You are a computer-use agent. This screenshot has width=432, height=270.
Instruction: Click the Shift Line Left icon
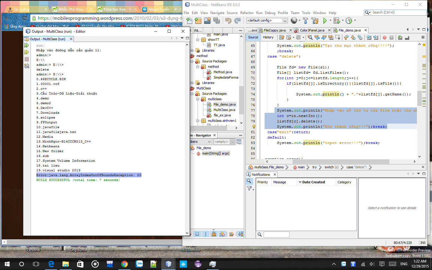(x=369, y=37)
